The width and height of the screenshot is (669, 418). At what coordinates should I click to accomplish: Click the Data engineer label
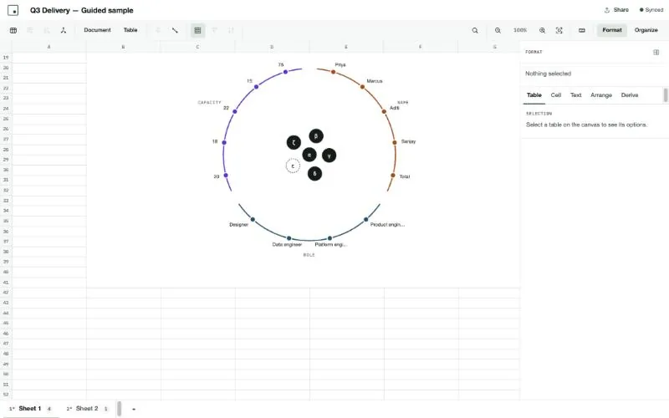coord(287,245)
